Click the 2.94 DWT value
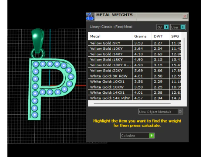209x157 pixels. pos(158,98)
